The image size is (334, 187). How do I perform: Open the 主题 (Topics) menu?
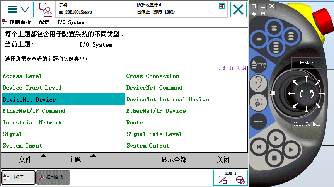tap(75, 160)
